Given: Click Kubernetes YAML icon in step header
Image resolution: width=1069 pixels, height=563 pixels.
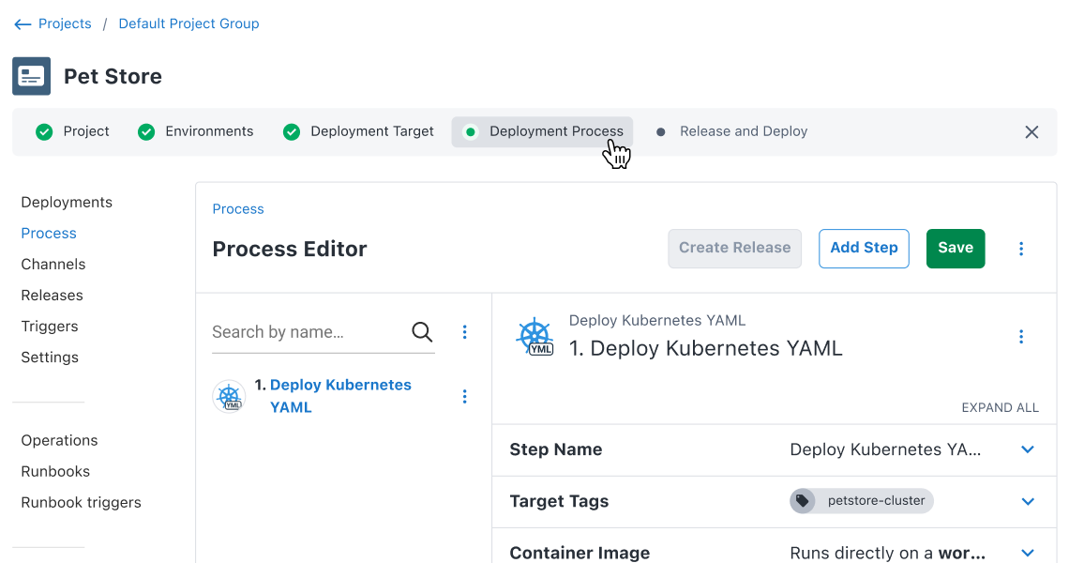Looking at the screenshot, I should [534, 337].
